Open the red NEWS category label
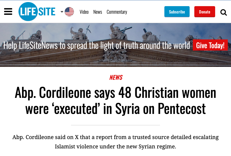Viewport: 231px width, 156px height. (x=116, y=77)
